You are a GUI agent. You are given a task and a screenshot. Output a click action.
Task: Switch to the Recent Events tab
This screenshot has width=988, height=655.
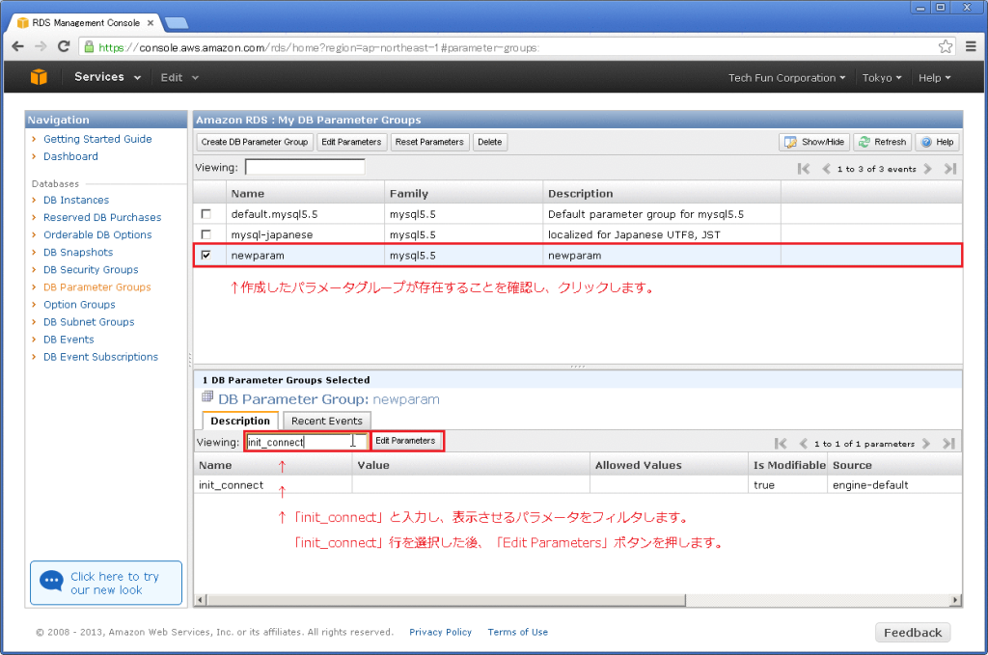pyautogui.click(x=327, y=421)
